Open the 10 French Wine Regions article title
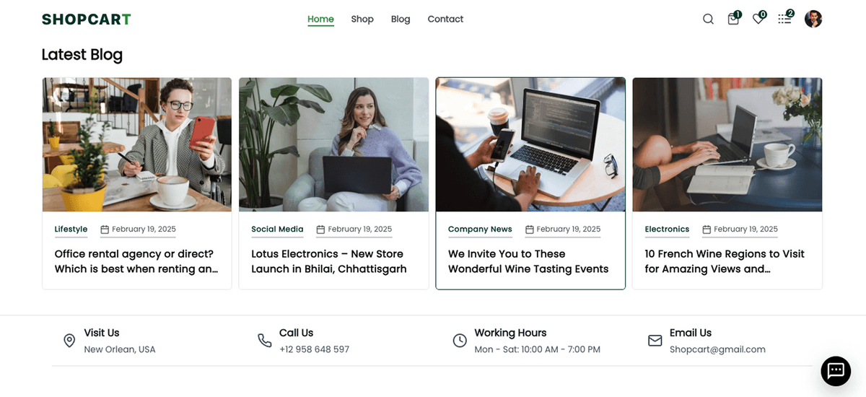 tap(725, 261)
